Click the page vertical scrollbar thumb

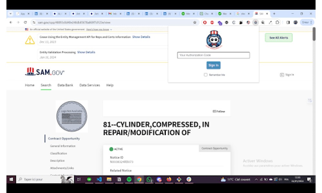pos(314,34)
